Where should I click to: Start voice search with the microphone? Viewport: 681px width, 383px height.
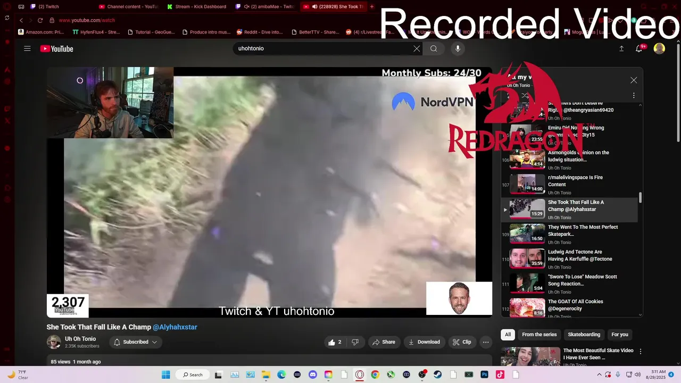point(458,48)
